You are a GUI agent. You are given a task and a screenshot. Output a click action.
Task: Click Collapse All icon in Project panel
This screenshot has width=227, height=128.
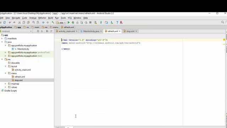click(x=42, y=31)
